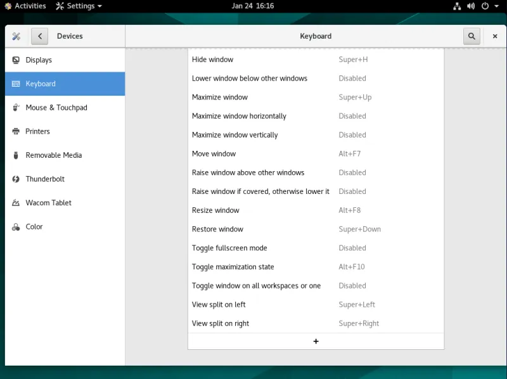Open Color settings in the sidebar

[x=33, y=226]
